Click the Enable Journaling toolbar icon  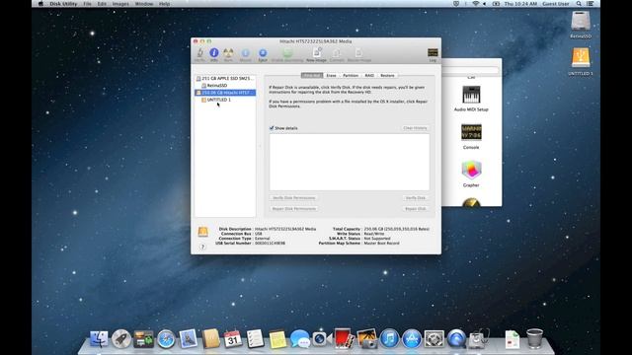(287, 54)
